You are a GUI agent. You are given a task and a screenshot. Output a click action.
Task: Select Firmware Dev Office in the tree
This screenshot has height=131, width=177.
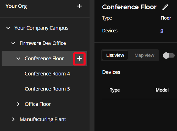(43, 43)
